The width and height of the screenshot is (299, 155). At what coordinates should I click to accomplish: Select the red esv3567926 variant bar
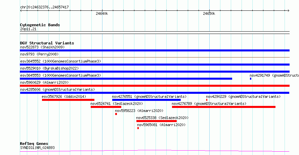pos(68,100)
